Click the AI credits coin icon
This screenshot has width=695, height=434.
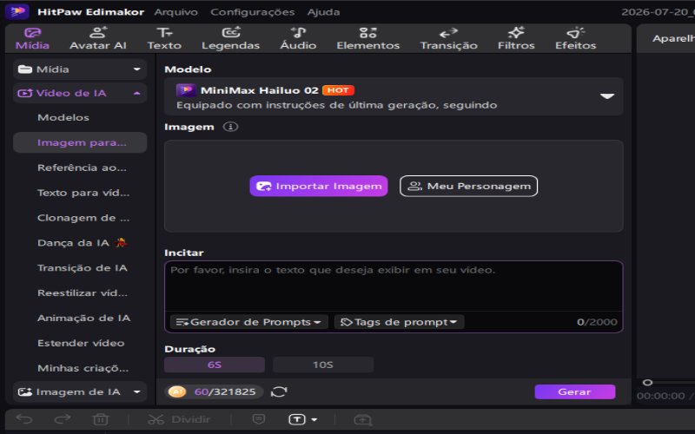click(177, 392)
